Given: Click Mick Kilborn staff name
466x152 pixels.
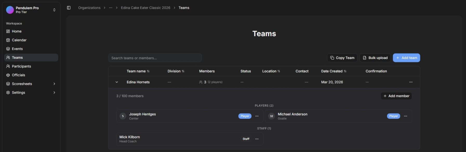Looking at the screenshot, I should tap(129, 137).
